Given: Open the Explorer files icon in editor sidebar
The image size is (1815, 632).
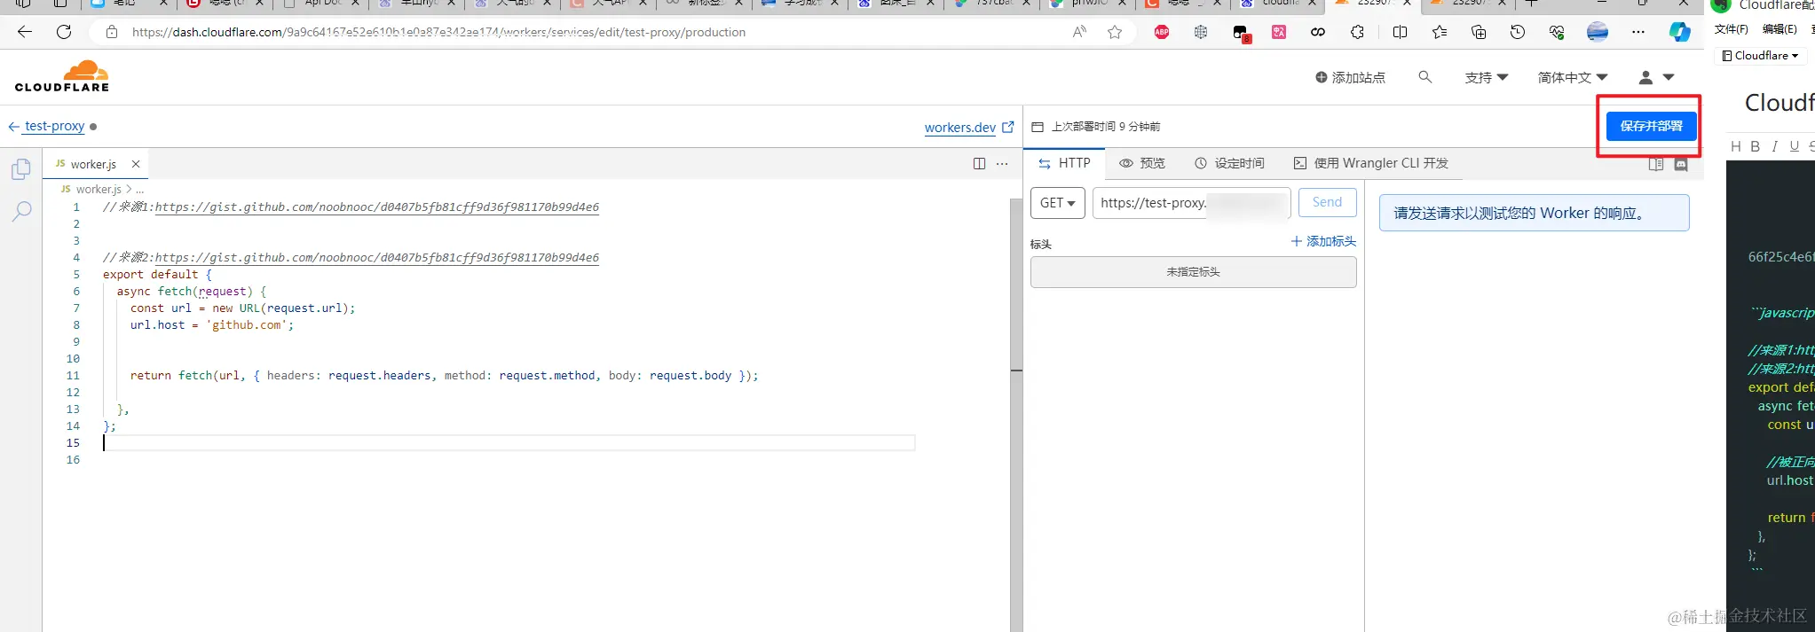Looking at the screenshot, I should coord(21,168).
